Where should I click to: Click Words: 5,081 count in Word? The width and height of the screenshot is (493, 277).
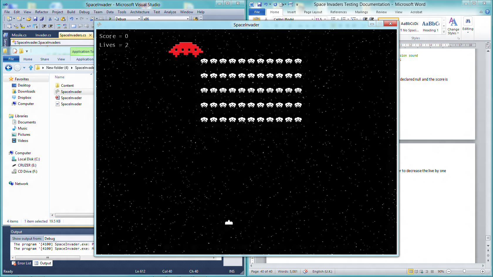tap(288, 271)
